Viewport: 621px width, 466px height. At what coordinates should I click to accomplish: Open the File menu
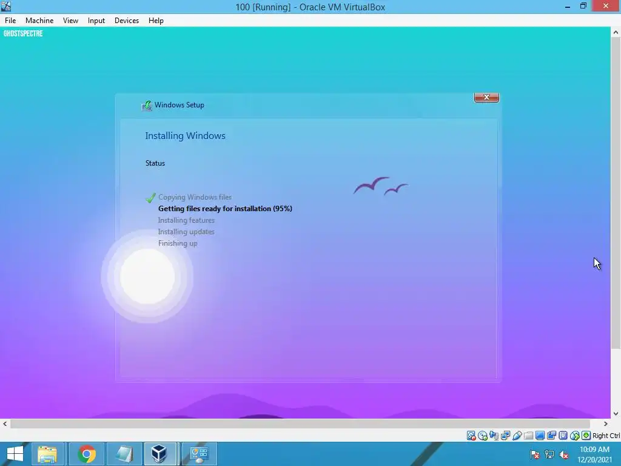coord(10,21)
